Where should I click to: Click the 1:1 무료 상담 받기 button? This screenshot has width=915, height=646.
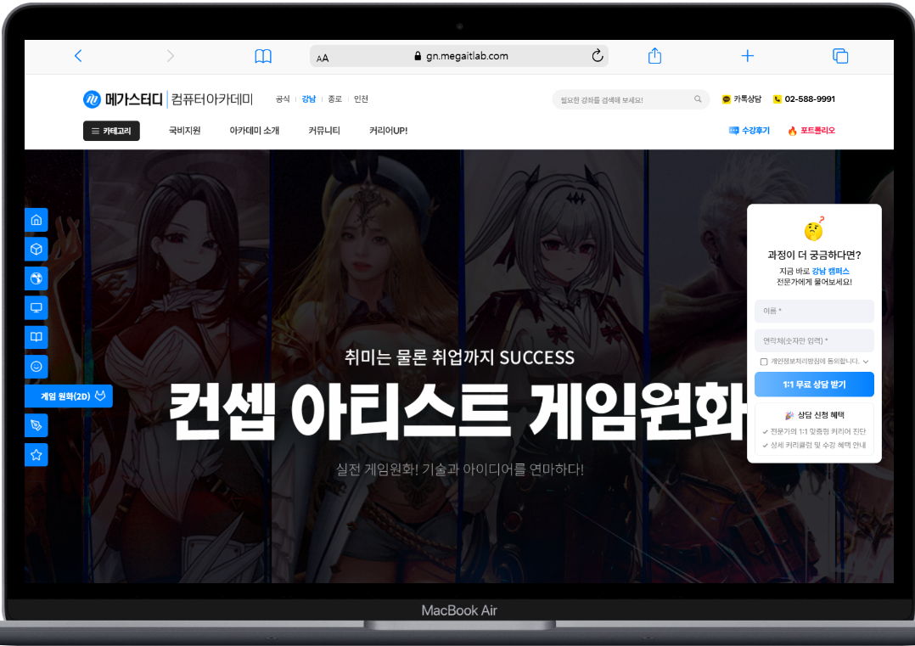pyautogui.click(x=813, y=385)
